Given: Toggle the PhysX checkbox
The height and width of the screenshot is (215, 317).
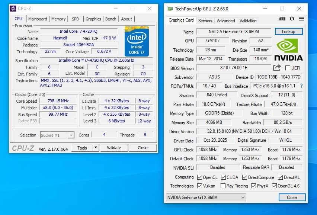Looking at the screenshot, I should [253, 186].
